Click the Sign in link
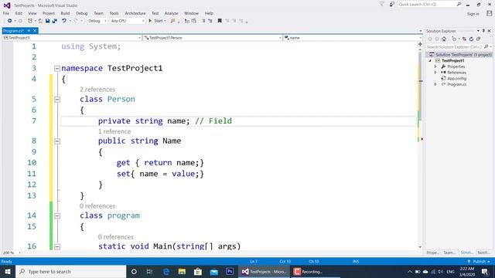The height and width of the screenshot is (278, 495). pyautogui.click(x=473, y=14)
